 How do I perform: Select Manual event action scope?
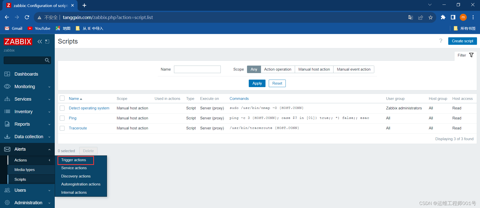tap(353, 69)
